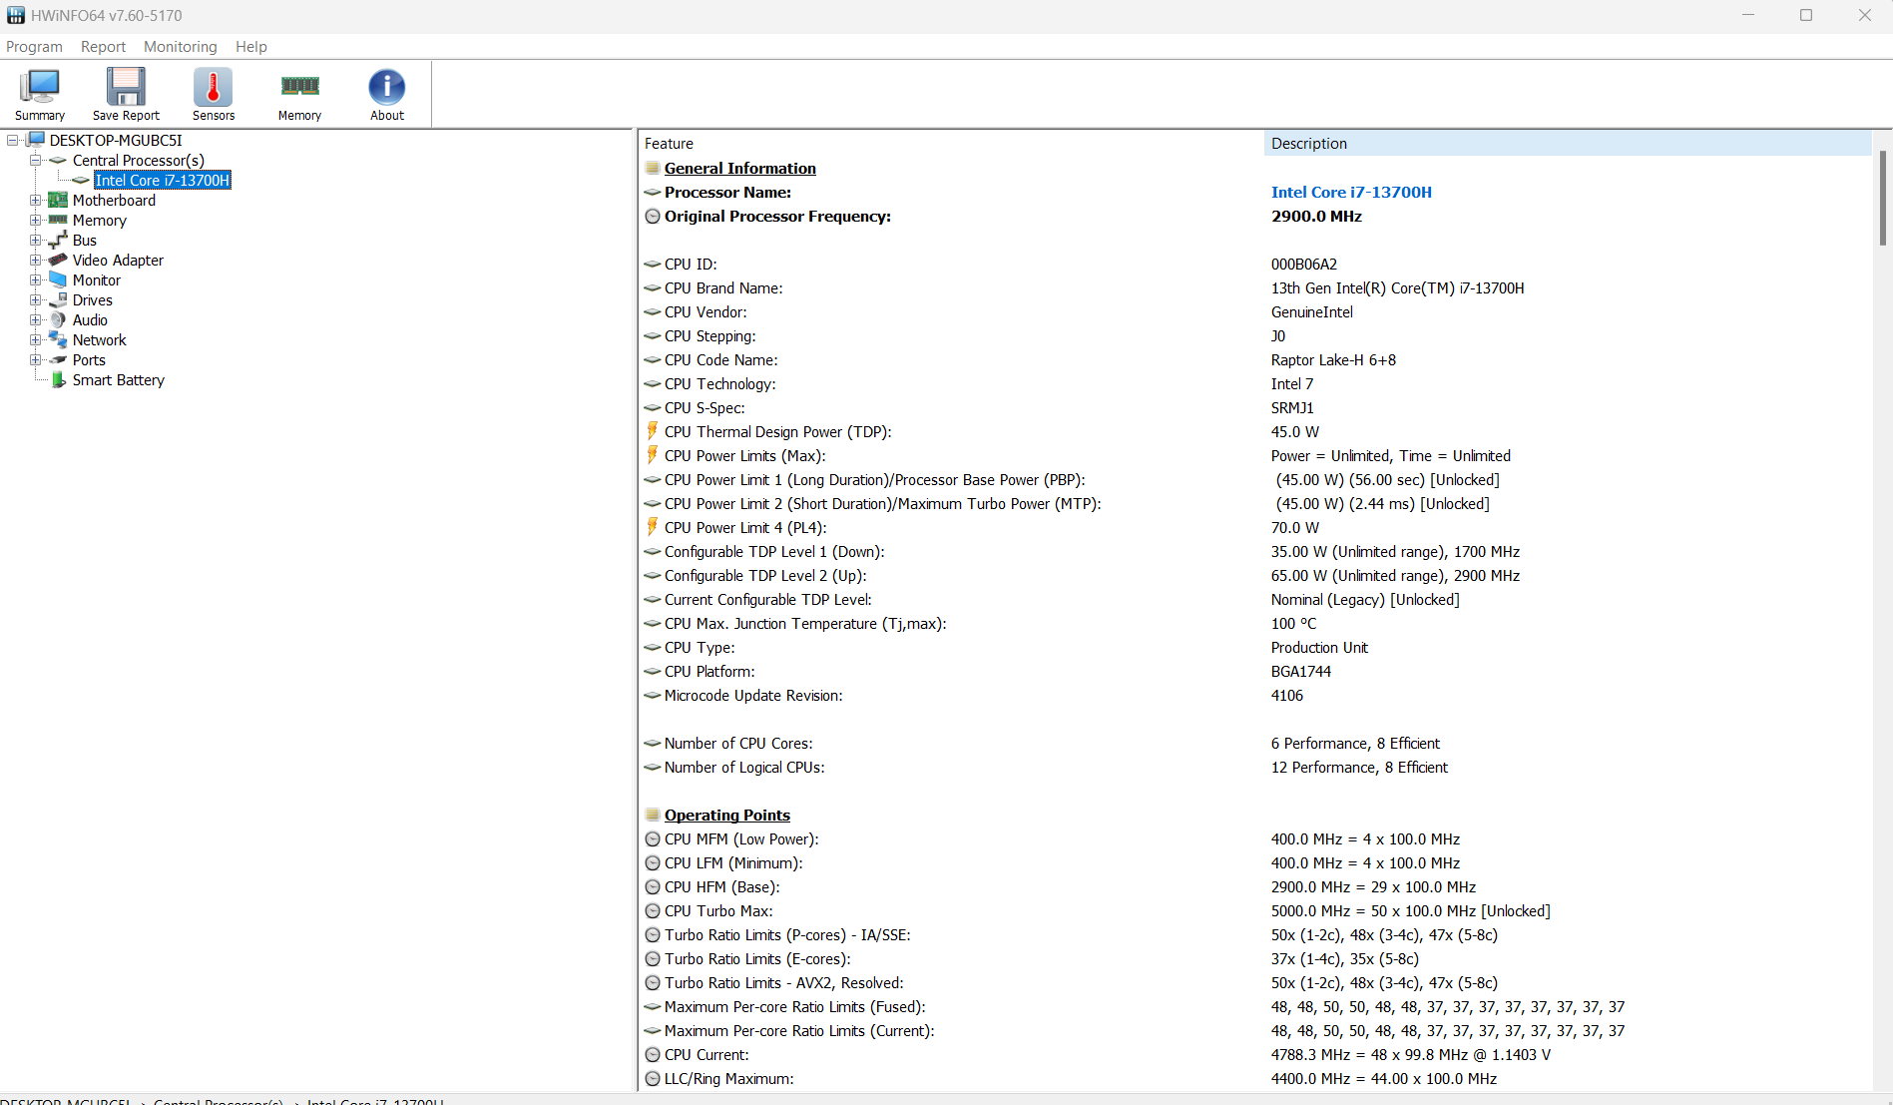The image size is (1893, 1105).
Task: Collapse the Central Processor(s) node
Action: [x=36, y=160]
